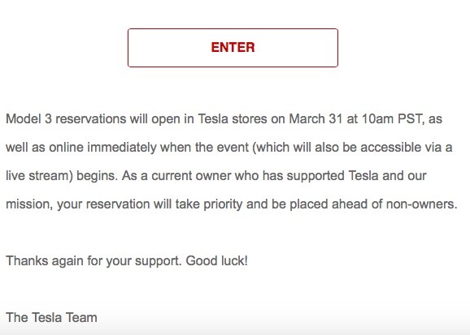
Task: Click the word "reservations" in the first line
Action: pos(91,119)
